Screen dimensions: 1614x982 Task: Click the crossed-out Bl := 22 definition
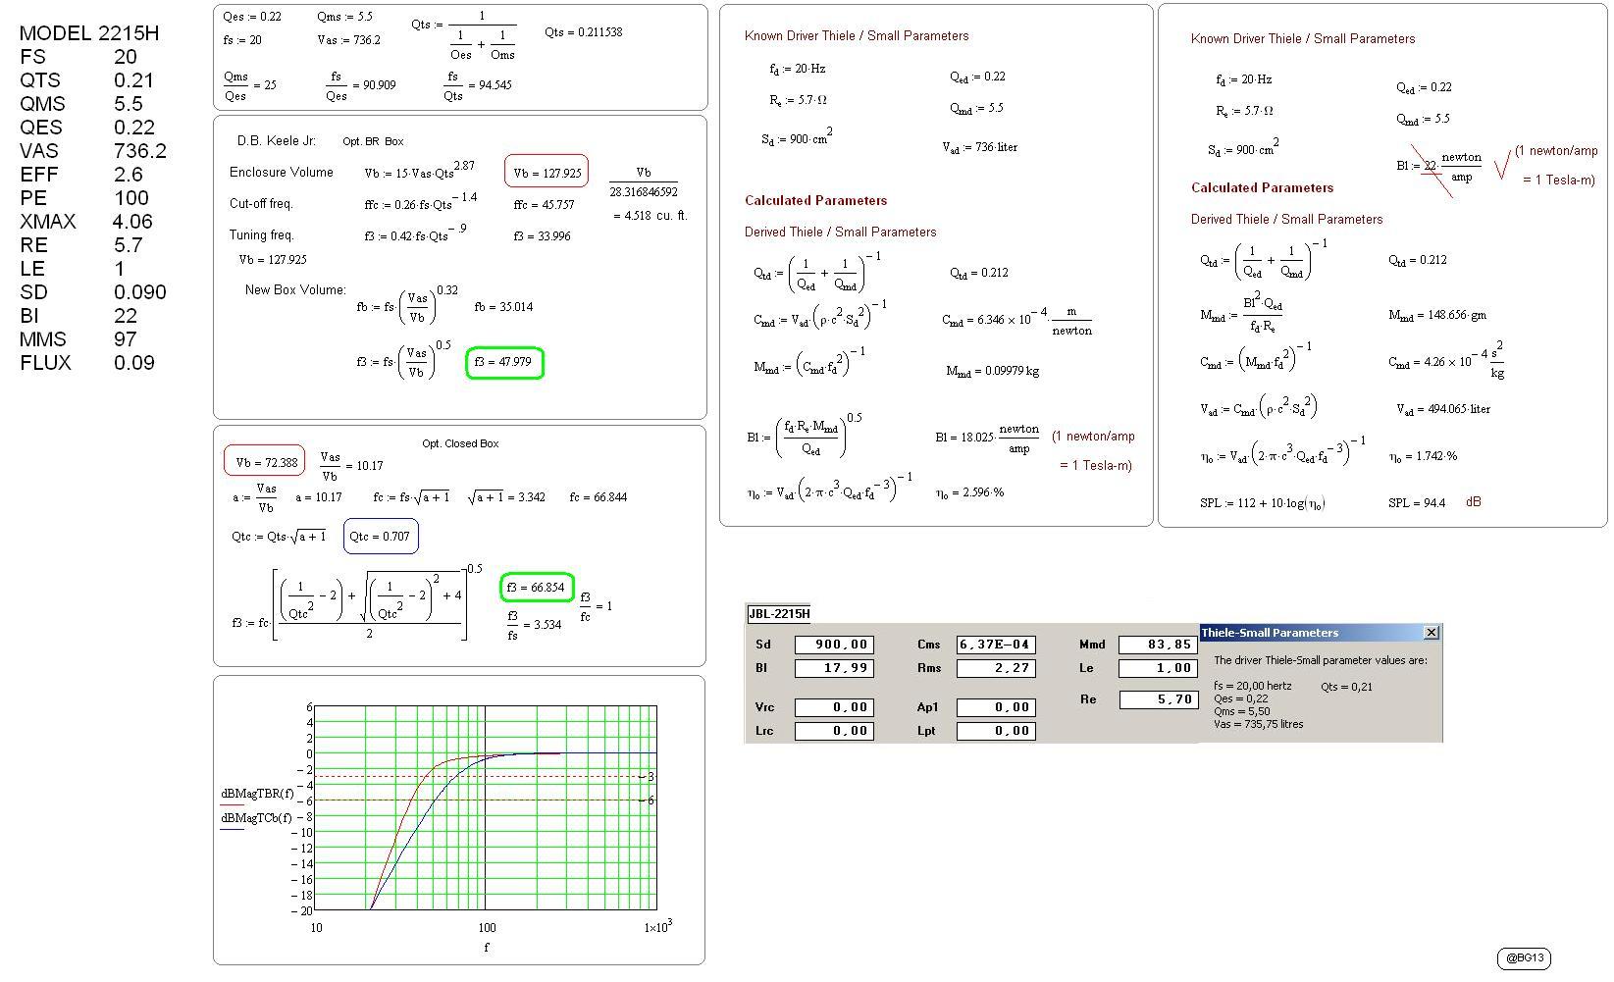1439,168
